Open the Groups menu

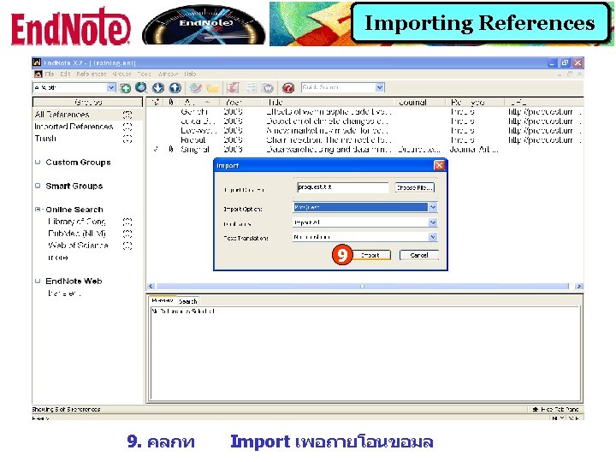pyautogui.click(x=121, y=74)
